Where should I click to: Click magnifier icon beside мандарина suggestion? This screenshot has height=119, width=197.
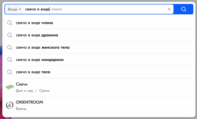coord(10,60)
